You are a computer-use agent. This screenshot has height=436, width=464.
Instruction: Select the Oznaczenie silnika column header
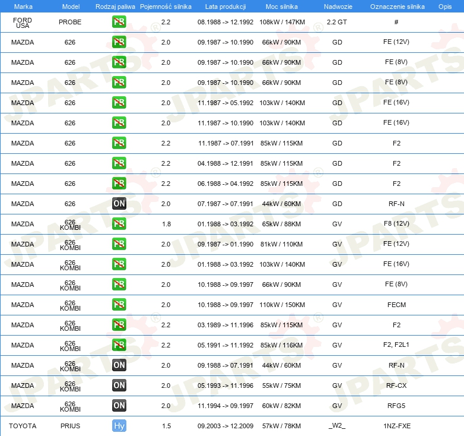[x=397, y=6]
